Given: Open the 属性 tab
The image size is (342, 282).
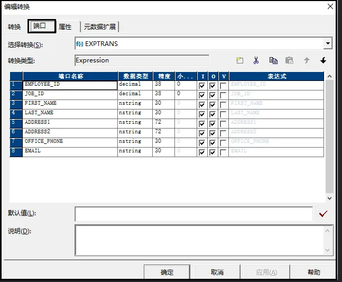Looking at the screenshot, I should coord(65,27).
